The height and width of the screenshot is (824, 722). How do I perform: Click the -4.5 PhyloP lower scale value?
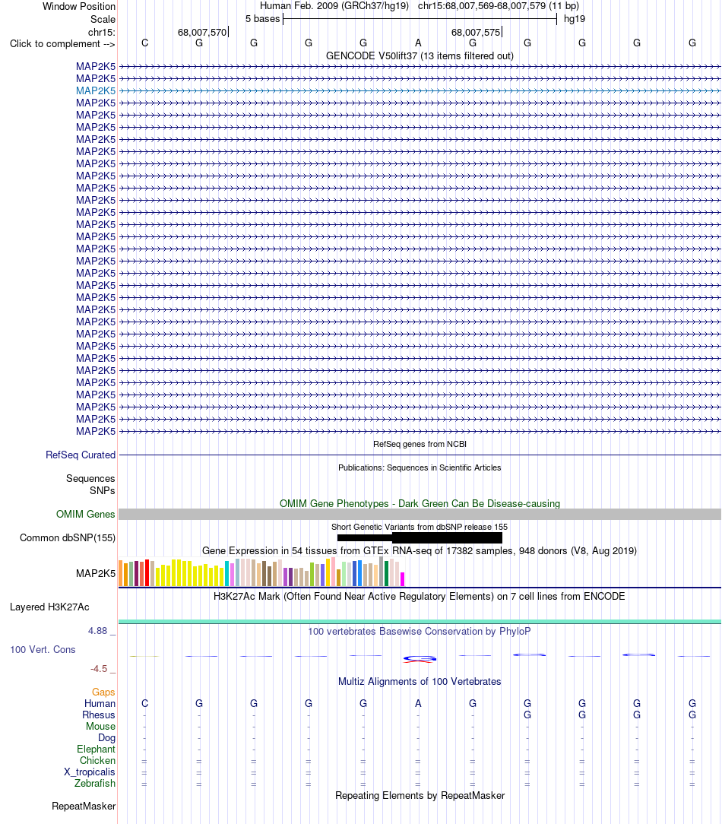[x=99, y=669]
